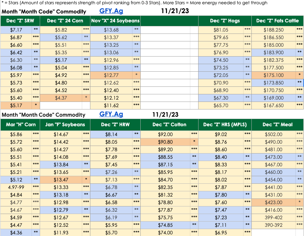The image size is (304, 236).
Task: Select the orange $13.47 Jan Soybeans cell
Action: pyautogui.click(x=61, y=180)
